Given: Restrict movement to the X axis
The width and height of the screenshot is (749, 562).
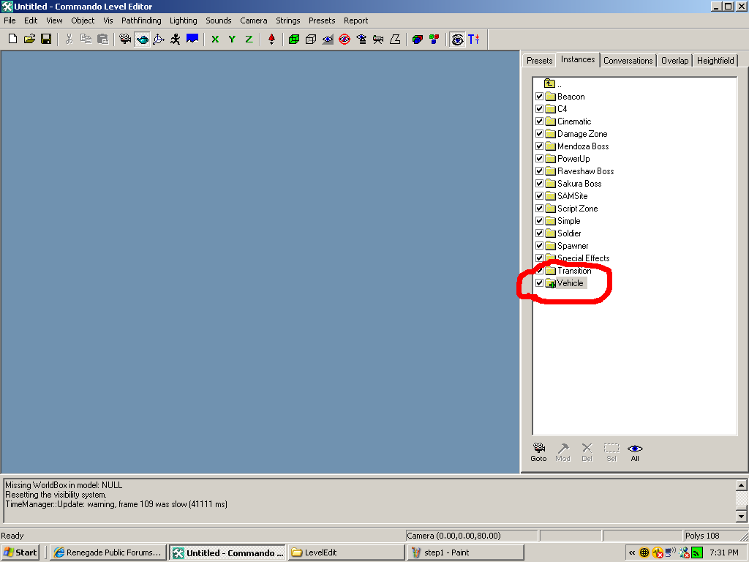Looking at the screenshot, I should pyautogui.click(x=215, y=39).
